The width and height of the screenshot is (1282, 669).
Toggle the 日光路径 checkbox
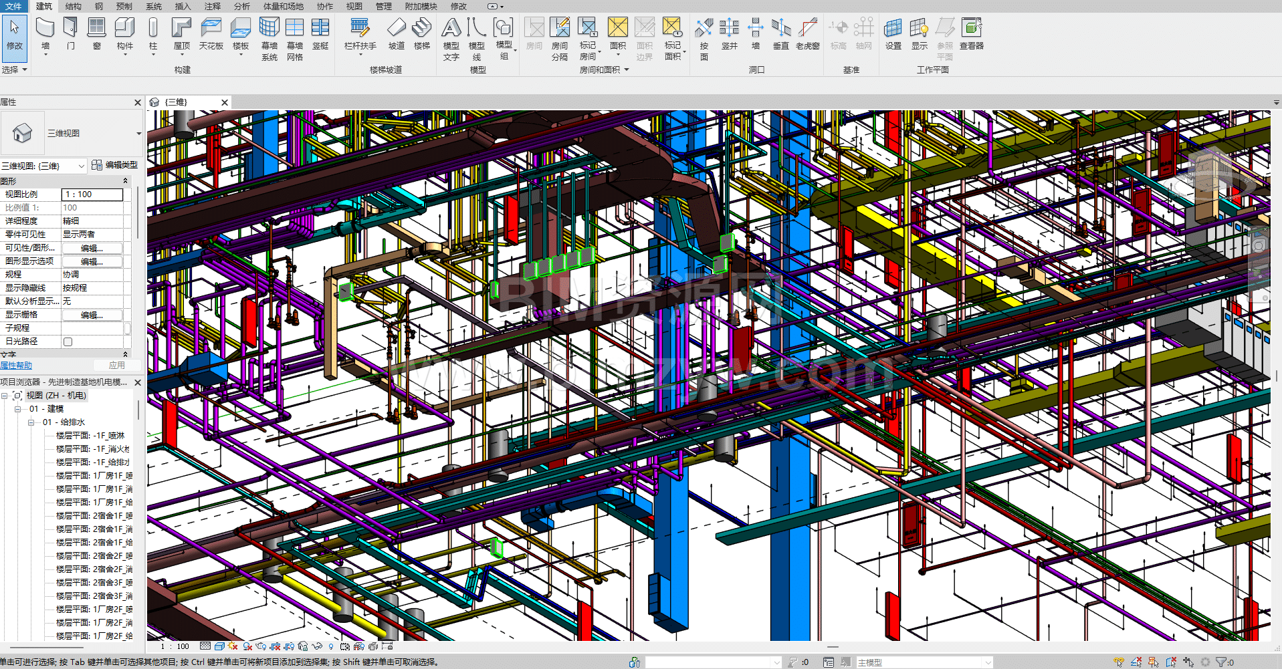point(68,342)
